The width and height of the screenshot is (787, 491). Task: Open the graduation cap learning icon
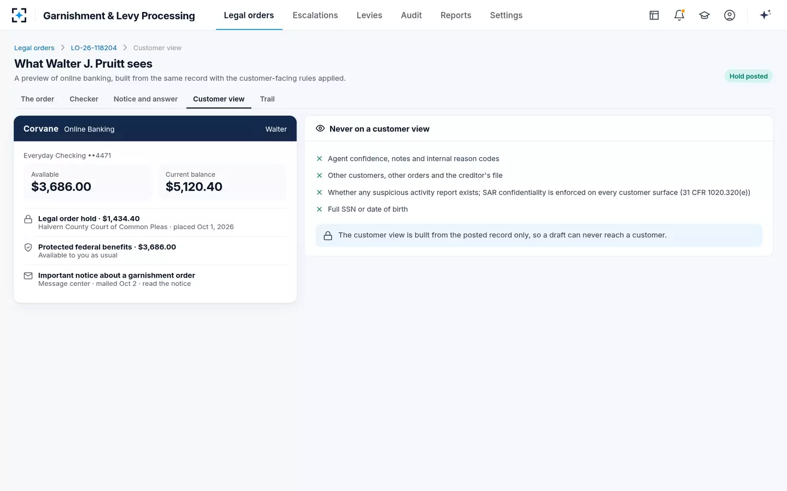tap(704, 15)
